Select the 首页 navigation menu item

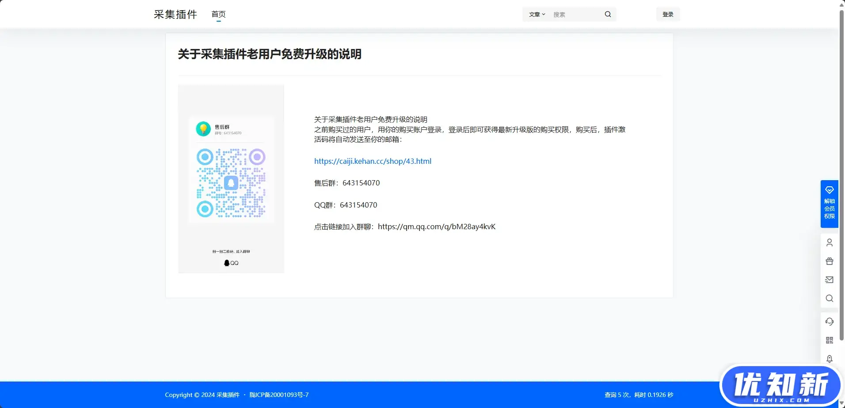(218, 14)
